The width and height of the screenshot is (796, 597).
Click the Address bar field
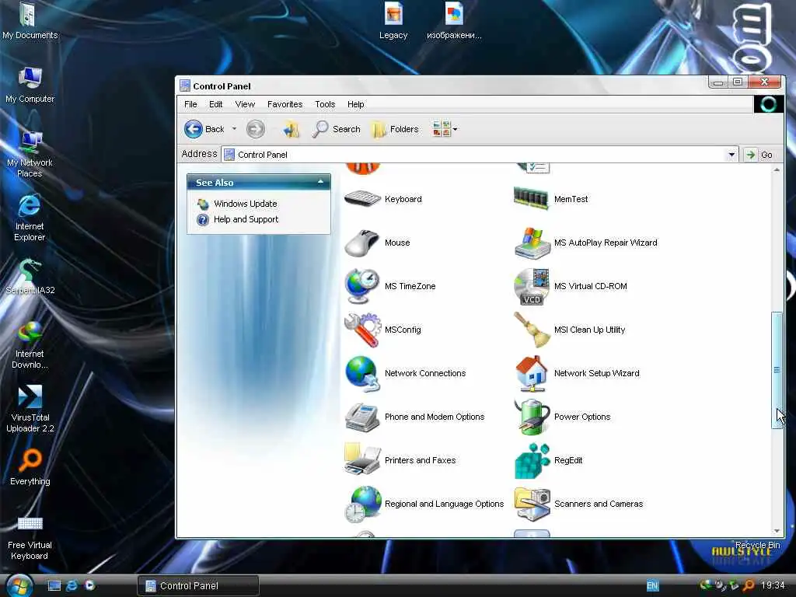pos(480,155)
